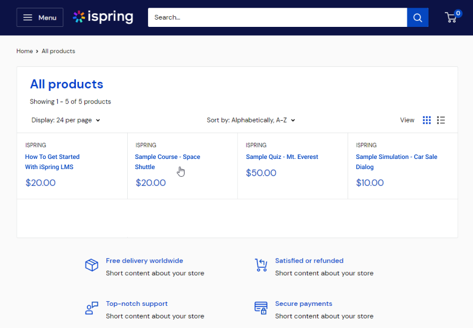The width and height of the screenshot is (473, 328).
Task: Open the hamburger Menu button
Action: click(x=40, y=17)
